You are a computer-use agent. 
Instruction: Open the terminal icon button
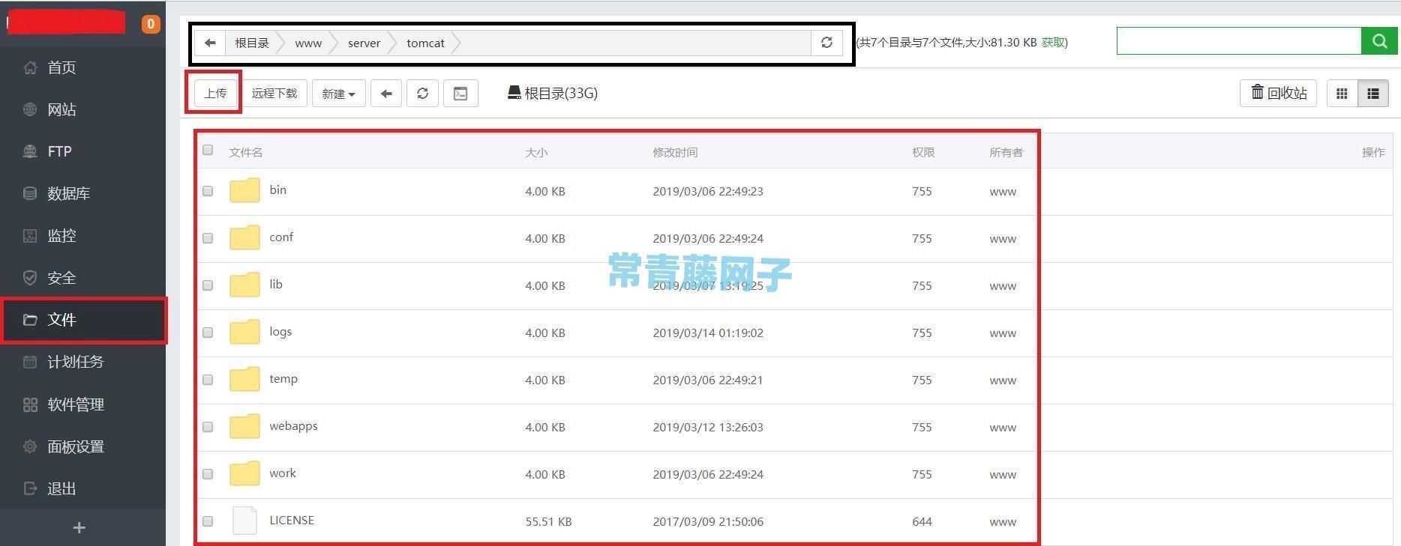point(460,94)
